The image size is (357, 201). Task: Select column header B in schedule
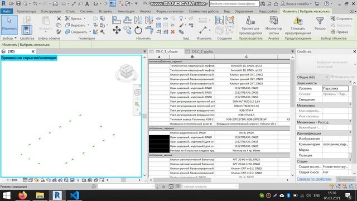tap(192, 57)
